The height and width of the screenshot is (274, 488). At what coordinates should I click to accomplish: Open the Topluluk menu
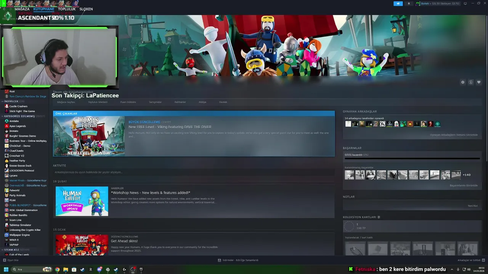(x=67, y=9)
